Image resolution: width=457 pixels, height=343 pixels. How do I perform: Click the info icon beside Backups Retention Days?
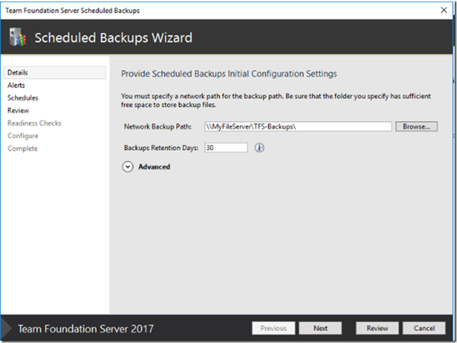(x=259, y=148)
